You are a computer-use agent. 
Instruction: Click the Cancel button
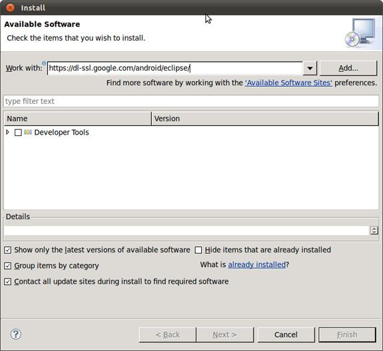click(286, 334)
